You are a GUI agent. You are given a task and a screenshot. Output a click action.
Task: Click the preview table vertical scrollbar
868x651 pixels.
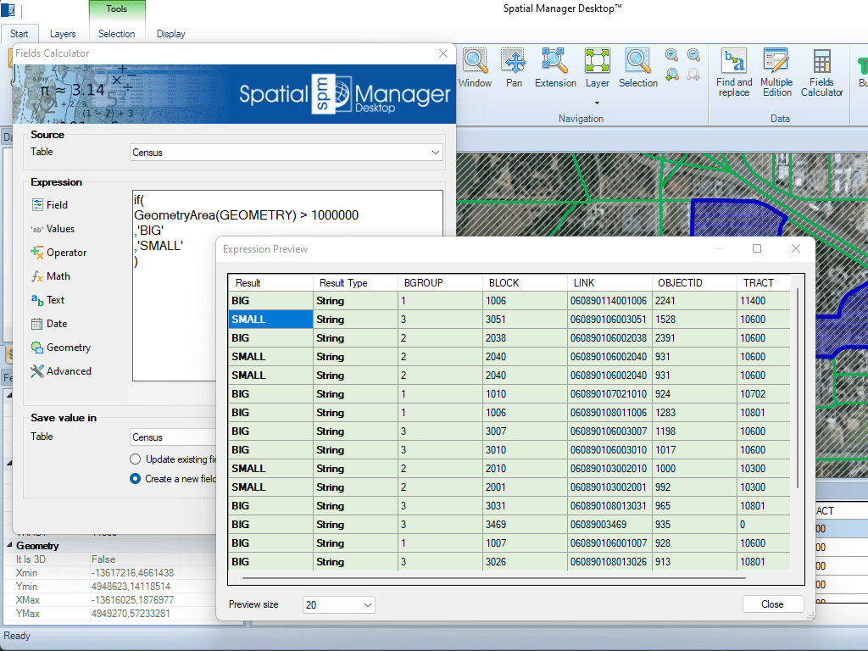tap(797, 387)
